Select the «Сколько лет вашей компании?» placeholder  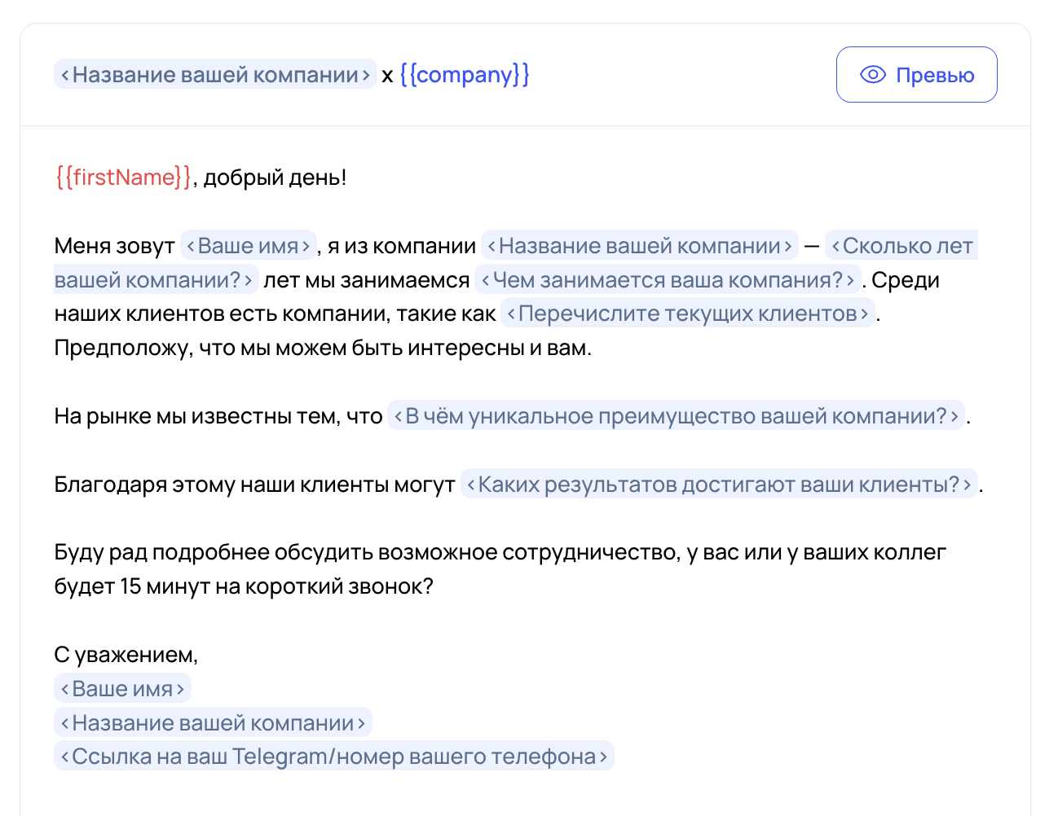(x=901, y=246)
